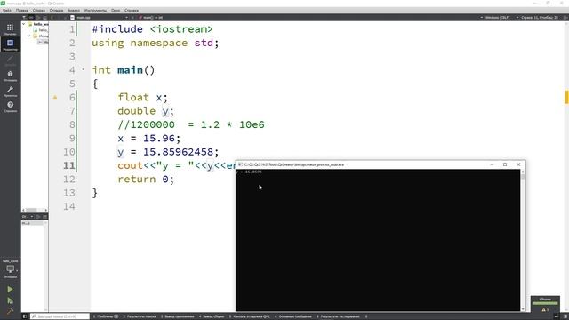Open the Проблемы output pane

tap(106, 316)
